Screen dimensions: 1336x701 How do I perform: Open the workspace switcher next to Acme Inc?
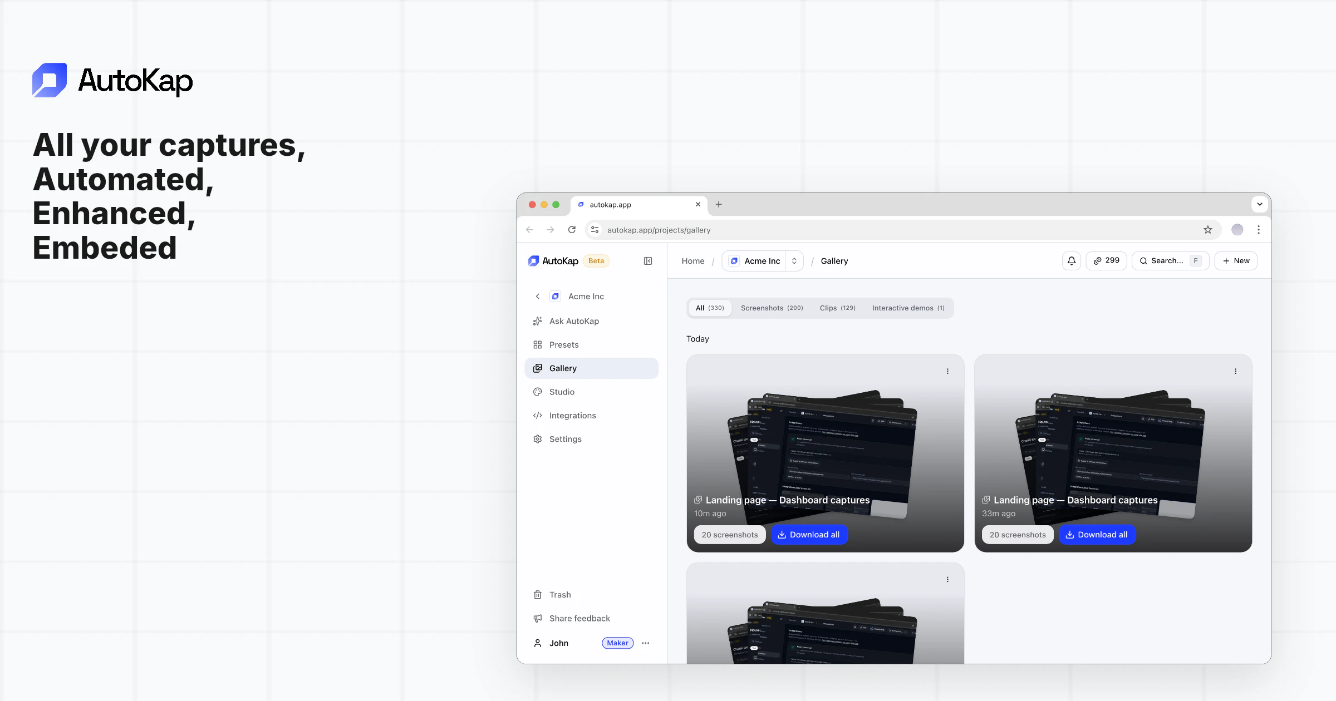[794, 260]
